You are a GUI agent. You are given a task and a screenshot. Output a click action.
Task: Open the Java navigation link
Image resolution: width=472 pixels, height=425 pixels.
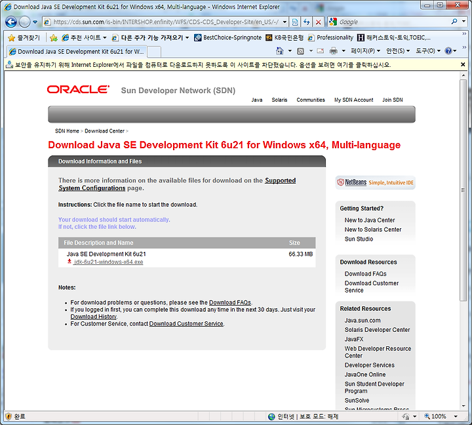coord(257,100)
